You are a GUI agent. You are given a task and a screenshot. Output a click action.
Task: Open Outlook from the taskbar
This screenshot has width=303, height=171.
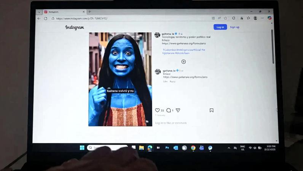click(x=175, y=148)
